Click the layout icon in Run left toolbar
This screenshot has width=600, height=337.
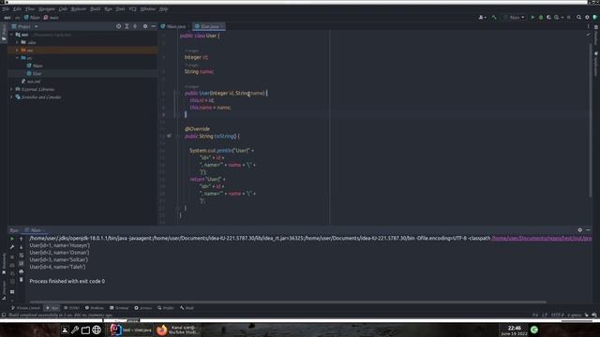[12, 291]
